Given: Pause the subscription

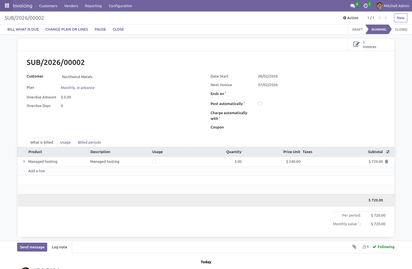Looking at the screenshot, I should coord(100,29).
